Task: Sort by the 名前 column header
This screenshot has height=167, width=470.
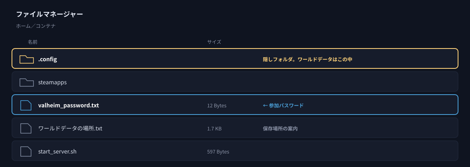Action: coord(33,42)
